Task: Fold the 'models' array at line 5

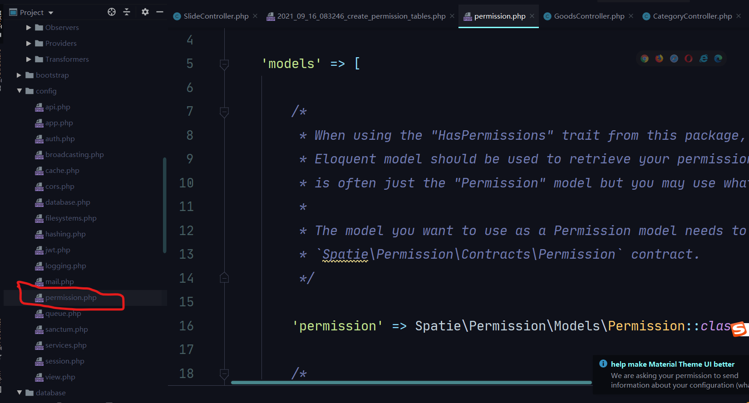Action: coord(224,64)
